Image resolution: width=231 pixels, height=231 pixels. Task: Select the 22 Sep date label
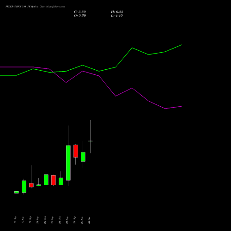(45, 219)
